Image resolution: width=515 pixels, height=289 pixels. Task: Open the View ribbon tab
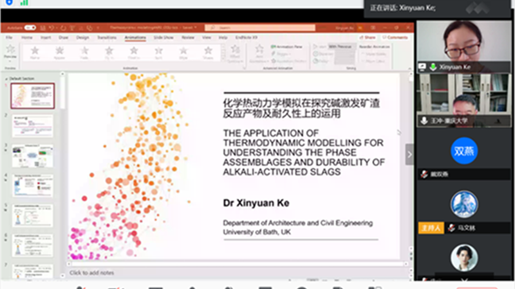(x=207, y=37)
